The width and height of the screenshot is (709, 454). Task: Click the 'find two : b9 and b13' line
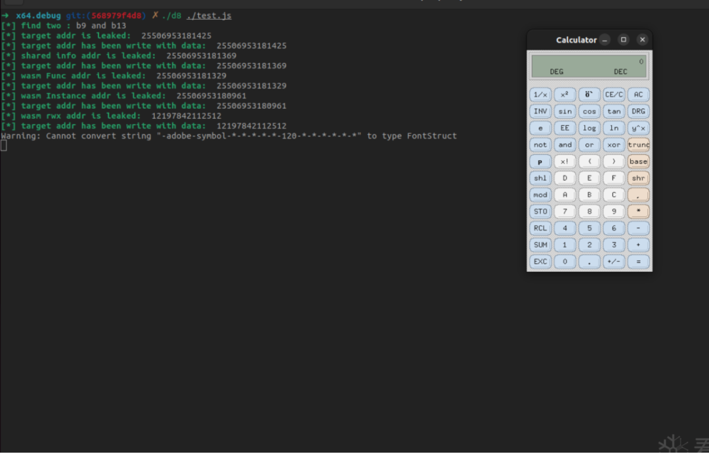(63, 26)
